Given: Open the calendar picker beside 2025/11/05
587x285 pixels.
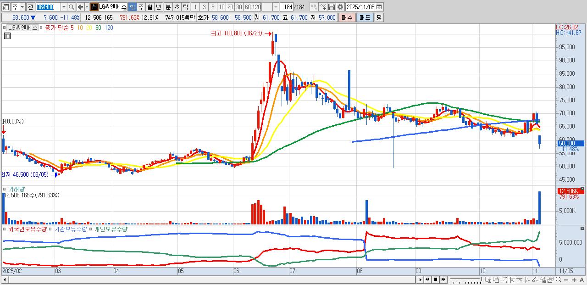Looking at the screenshot, I should coord(379,7).
